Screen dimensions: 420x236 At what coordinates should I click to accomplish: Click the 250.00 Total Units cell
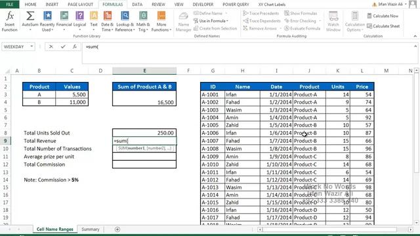pos(144,133)
